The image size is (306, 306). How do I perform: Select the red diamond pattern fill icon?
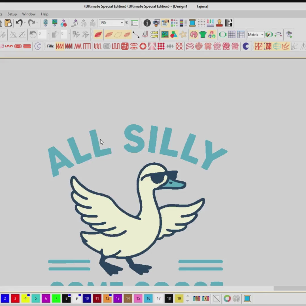tap(161, 46)
